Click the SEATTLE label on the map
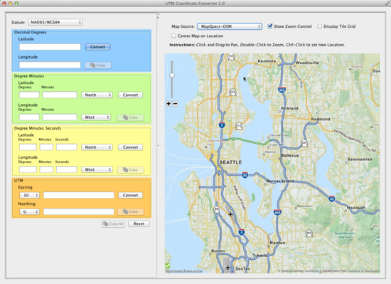Image resolution: width=391 pixels, height=284 pixels. pos(230,162)
